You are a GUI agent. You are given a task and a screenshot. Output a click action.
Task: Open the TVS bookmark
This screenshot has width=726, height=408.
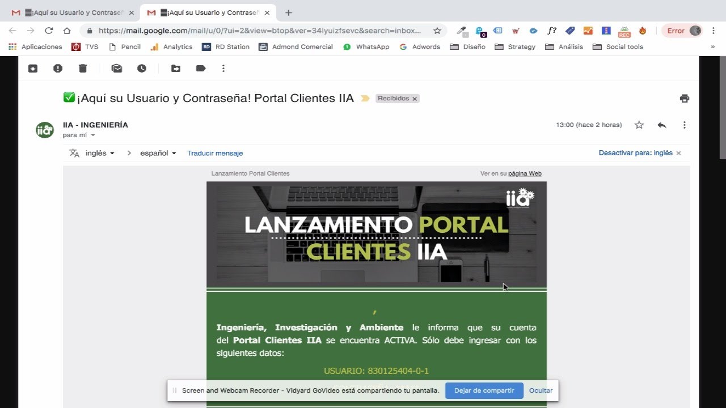(x=85, y=47)
